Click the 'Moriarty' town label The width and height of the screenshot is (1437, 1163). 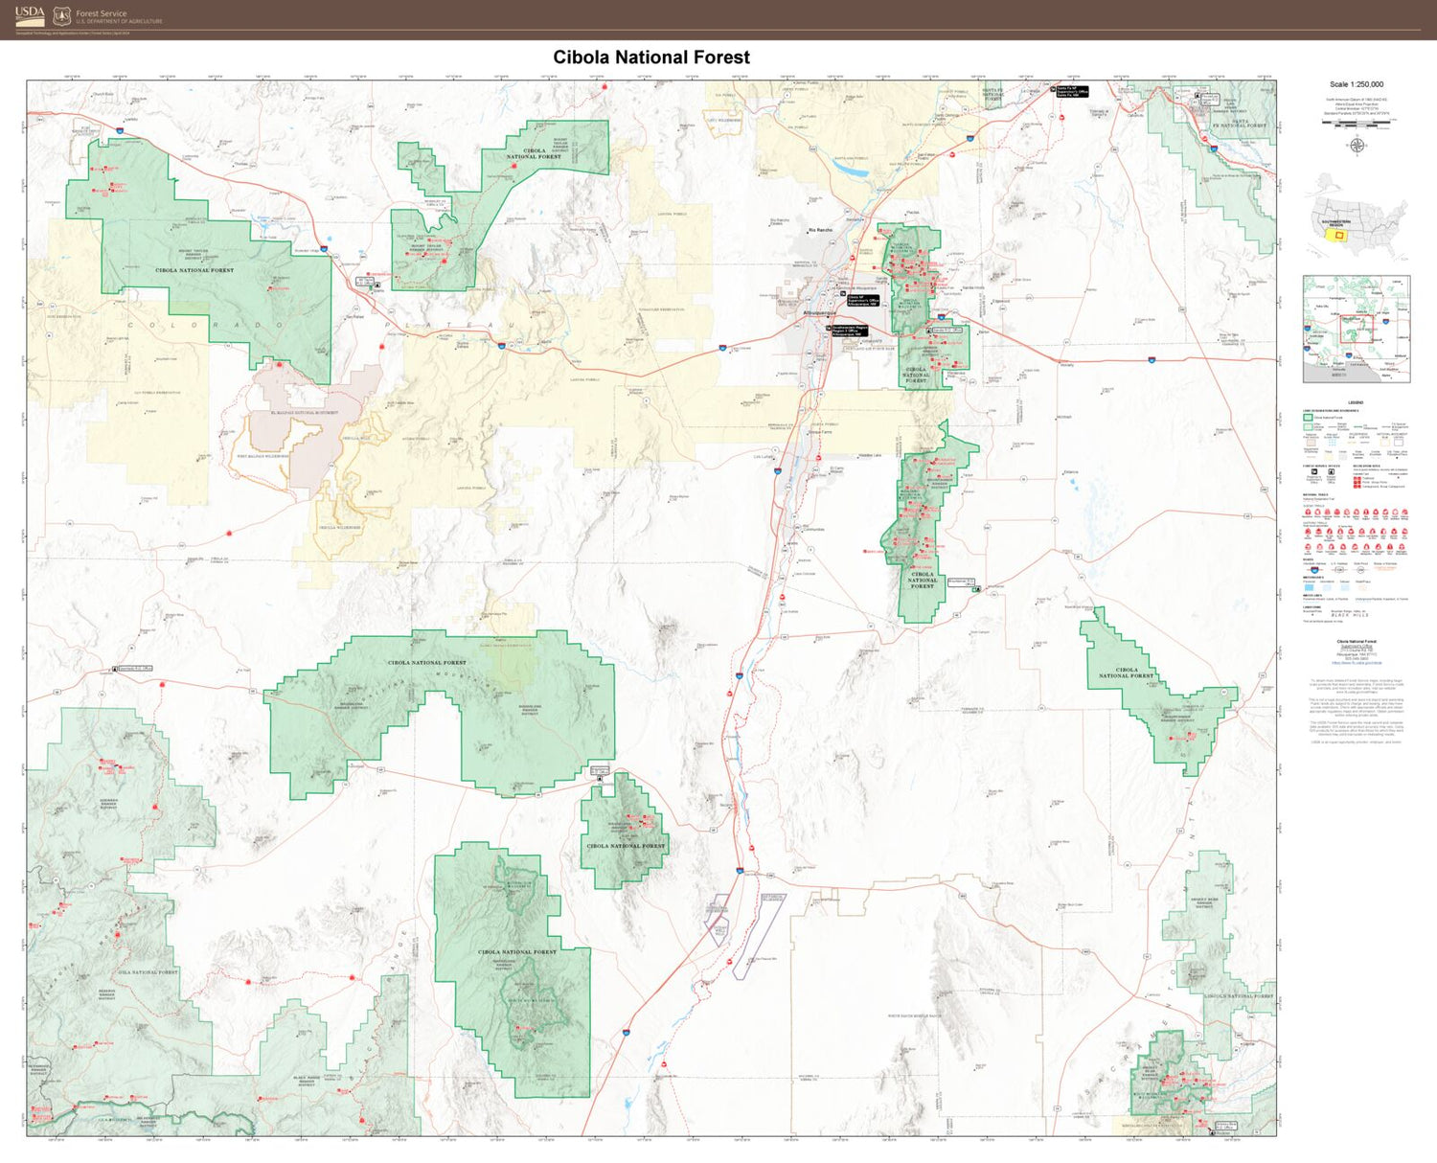click(x=1067, y=365)
